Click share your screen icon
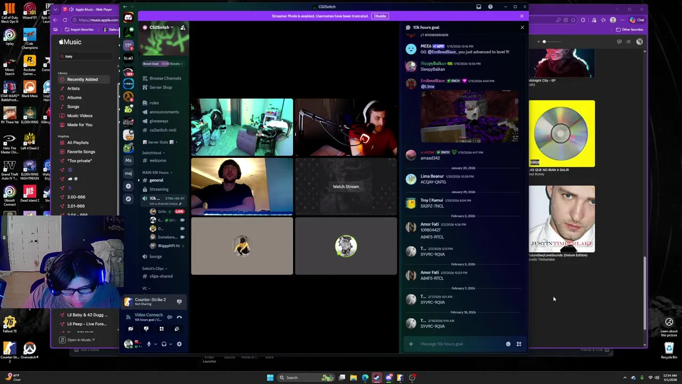 click(x=146, y=329)
